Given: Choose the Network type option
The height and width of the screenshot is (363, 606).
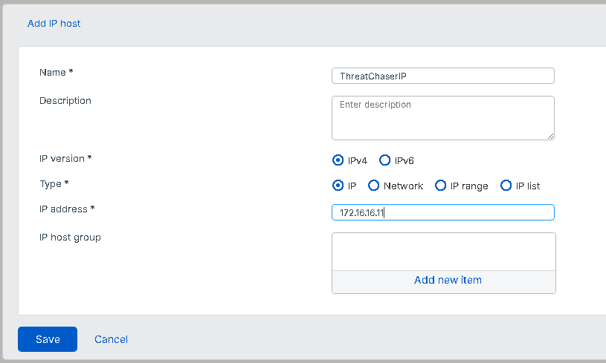Looking at the screenshot, I should click(374, 186).
